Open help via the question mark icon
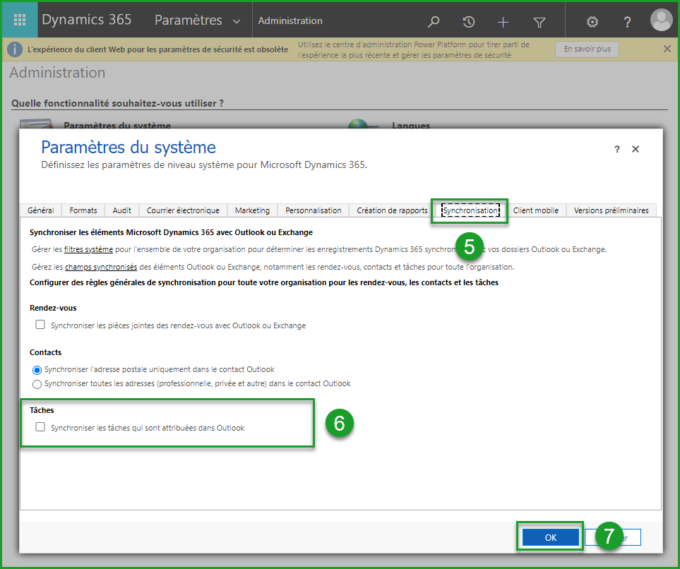Image resolution: width=680 pixels, height=569 pixels. 627,20
